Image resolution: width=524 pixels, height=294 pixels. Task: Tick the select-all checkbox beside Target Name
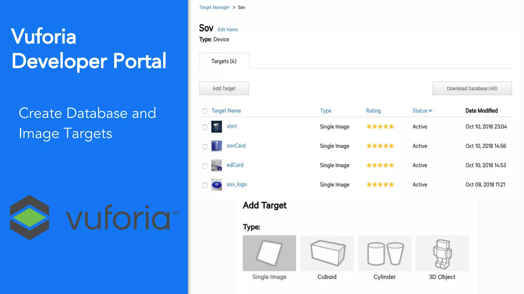coord(205,111)
